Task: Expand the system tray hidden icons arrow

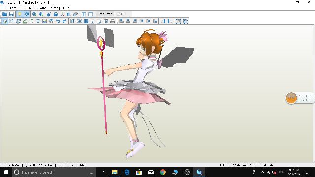Action: pyautogui.click(x=262, y=172)
